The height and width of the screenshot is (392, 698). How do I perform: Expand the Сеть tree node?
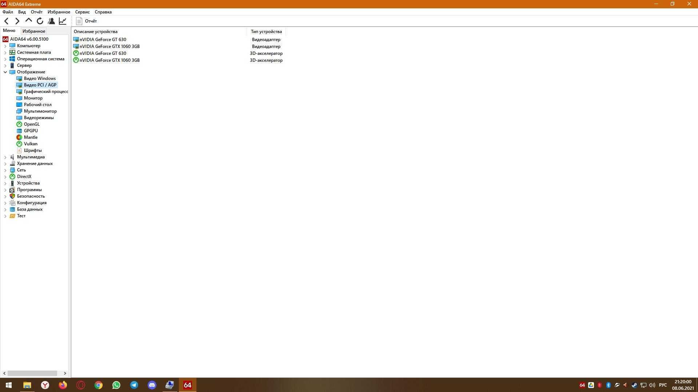[5, 170]
